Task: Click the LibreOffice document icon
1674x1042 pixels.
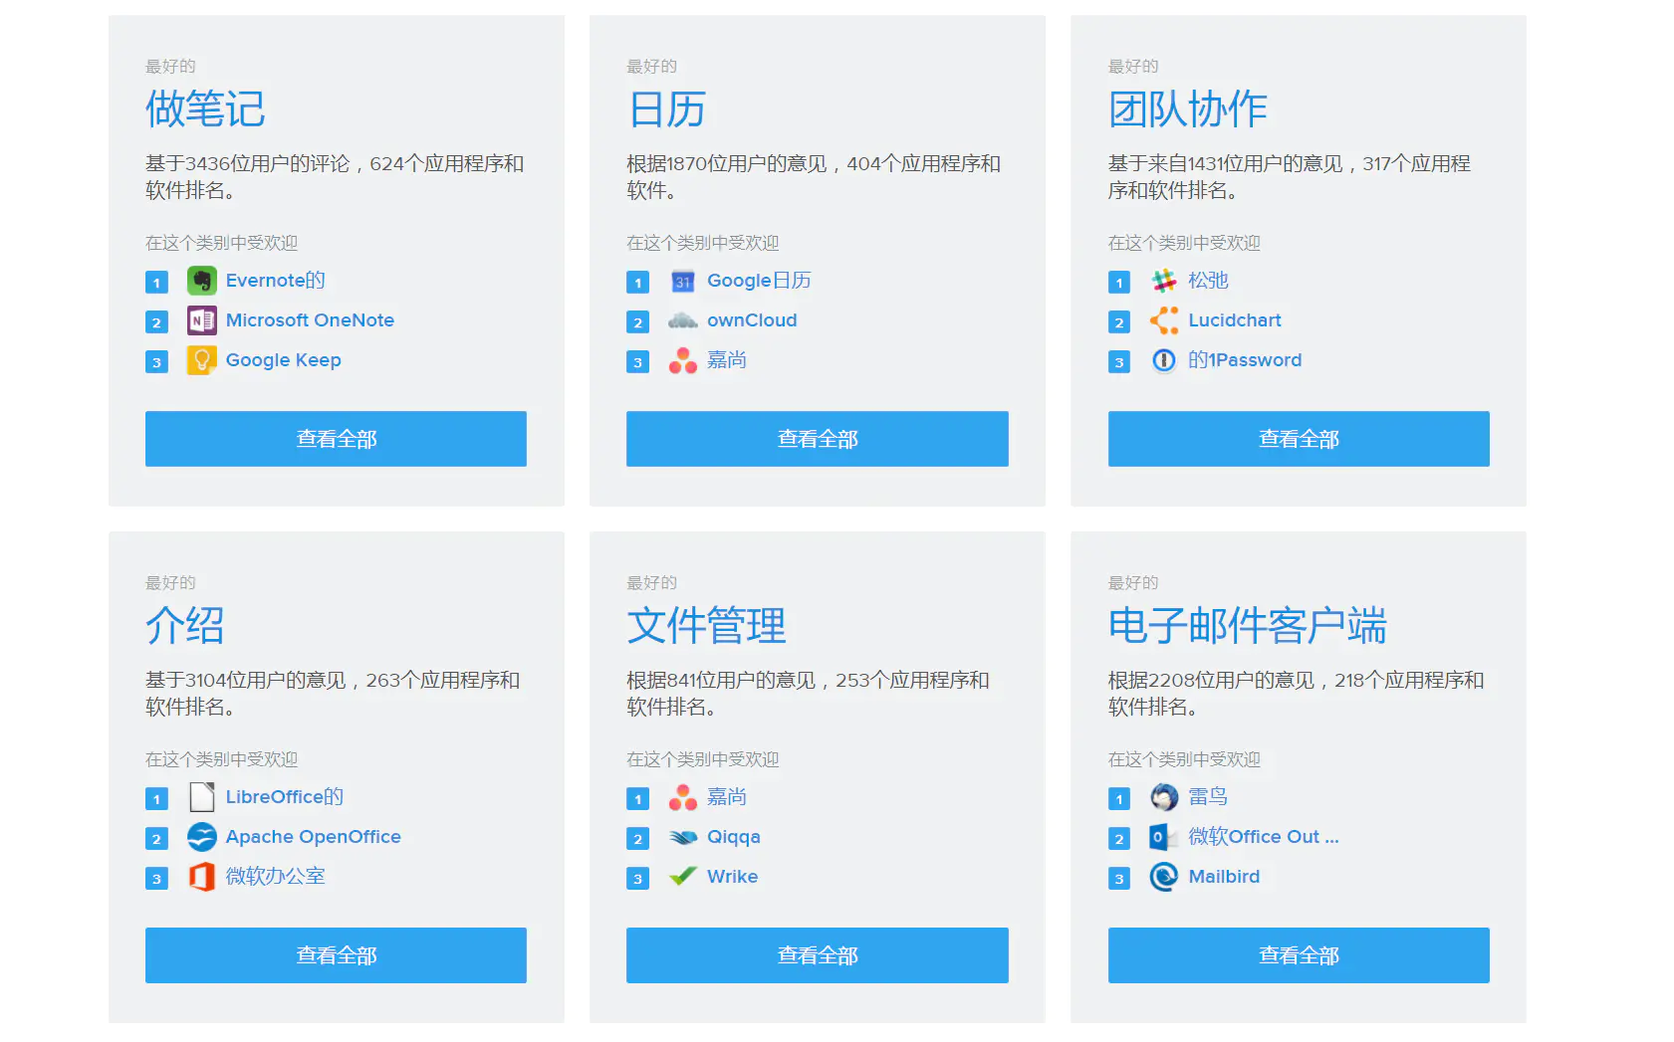Action: 202,797
